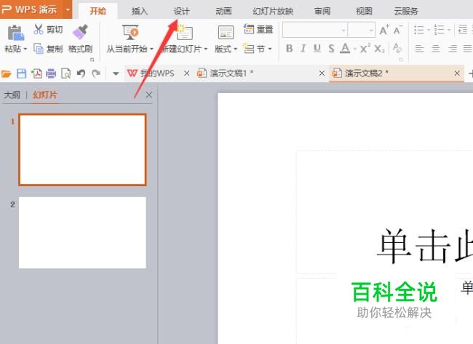Click the bulleted list icon
The height and width of the screenshot is (344, 473).
pos(418,30)
